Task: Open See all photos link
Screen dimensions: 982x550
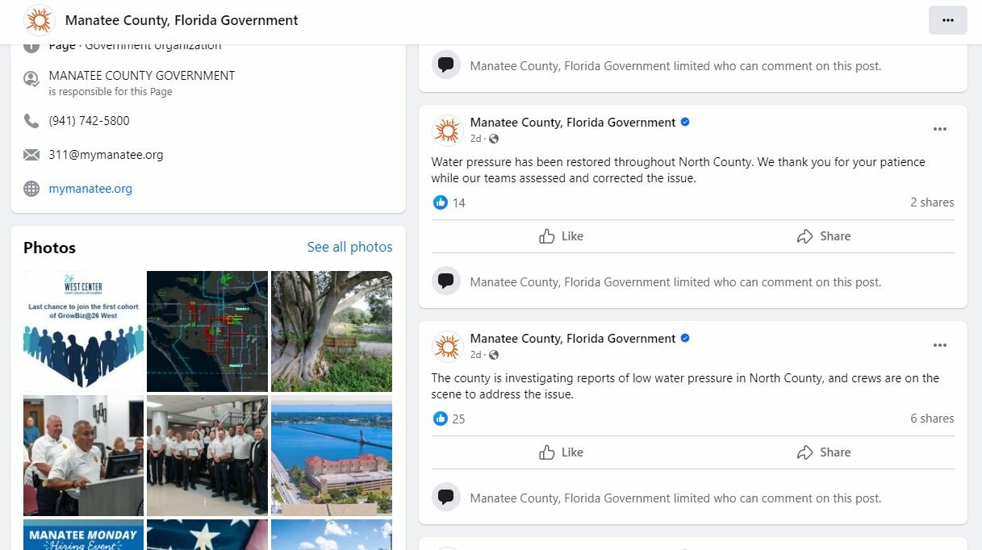Action: (350, 247)
